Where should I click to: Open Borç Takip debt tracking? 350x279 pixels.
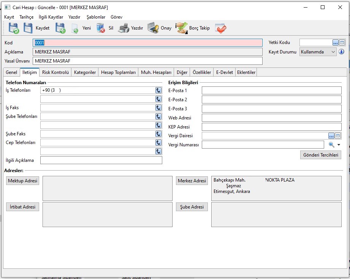[182, 28]
